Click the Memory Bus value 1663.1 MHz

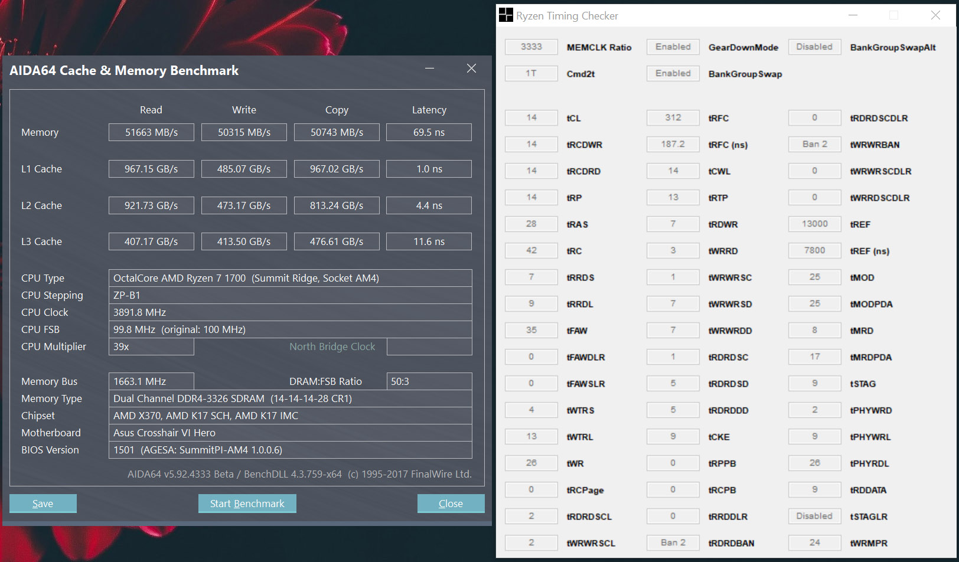click(151, 381)
